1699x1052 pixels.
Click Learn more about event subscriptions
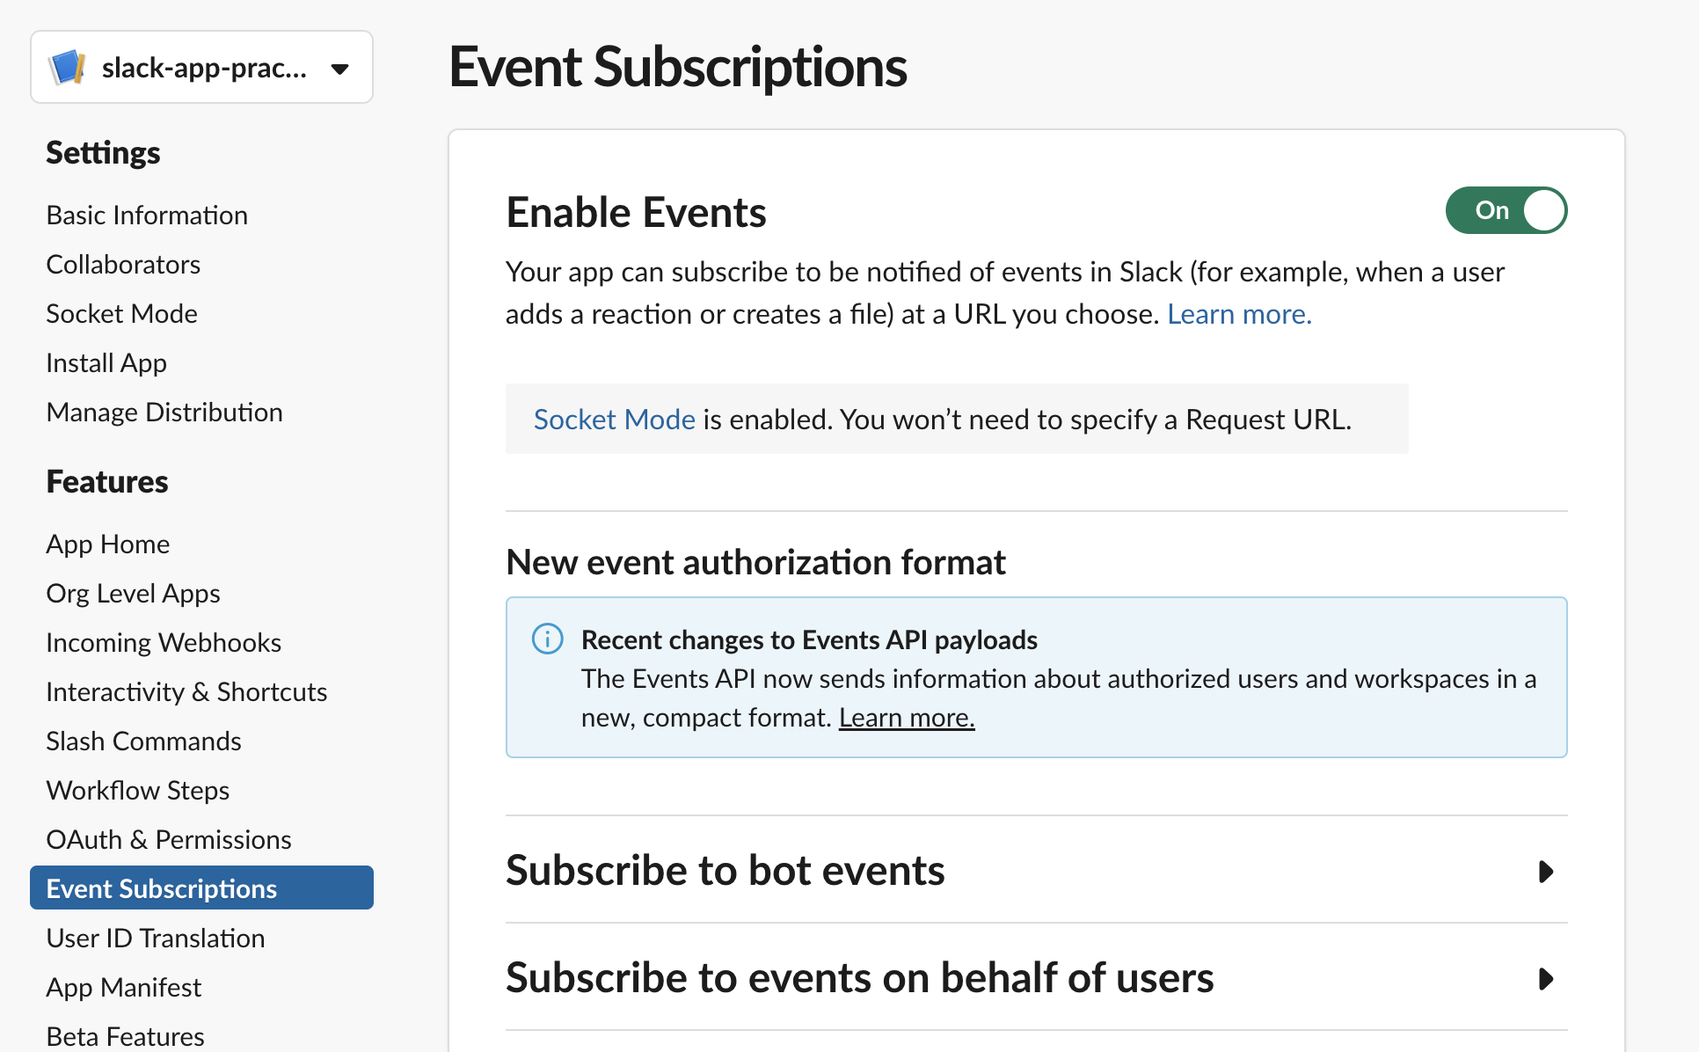(x=1238, y=313)
